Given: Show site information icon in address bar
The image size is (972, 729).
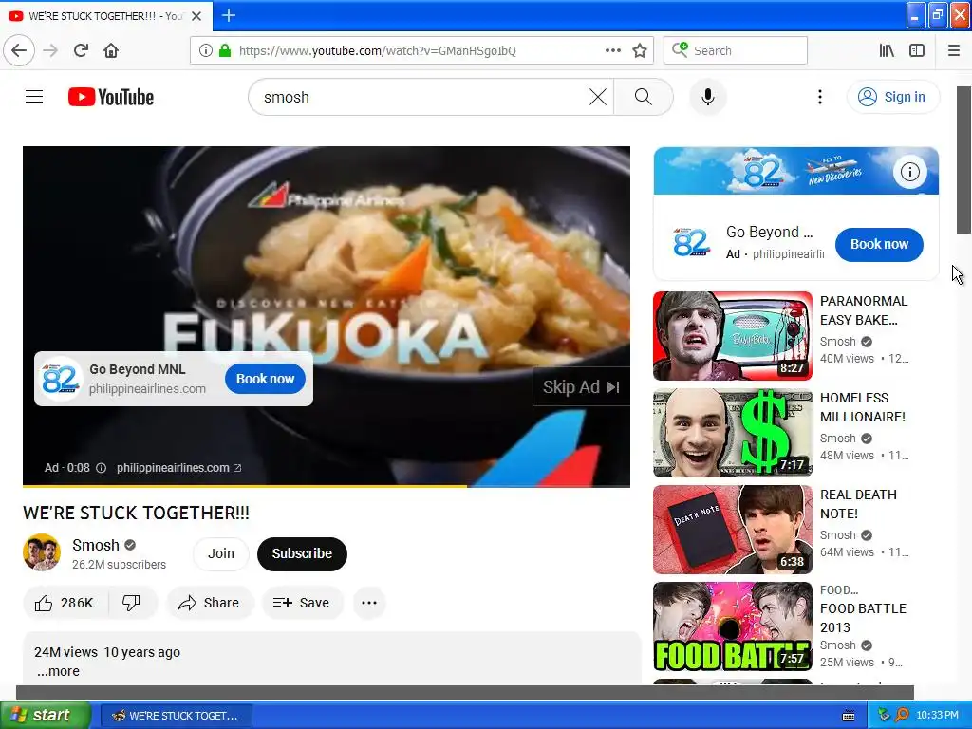Looking at the screenshot, I should coord(205,50).
